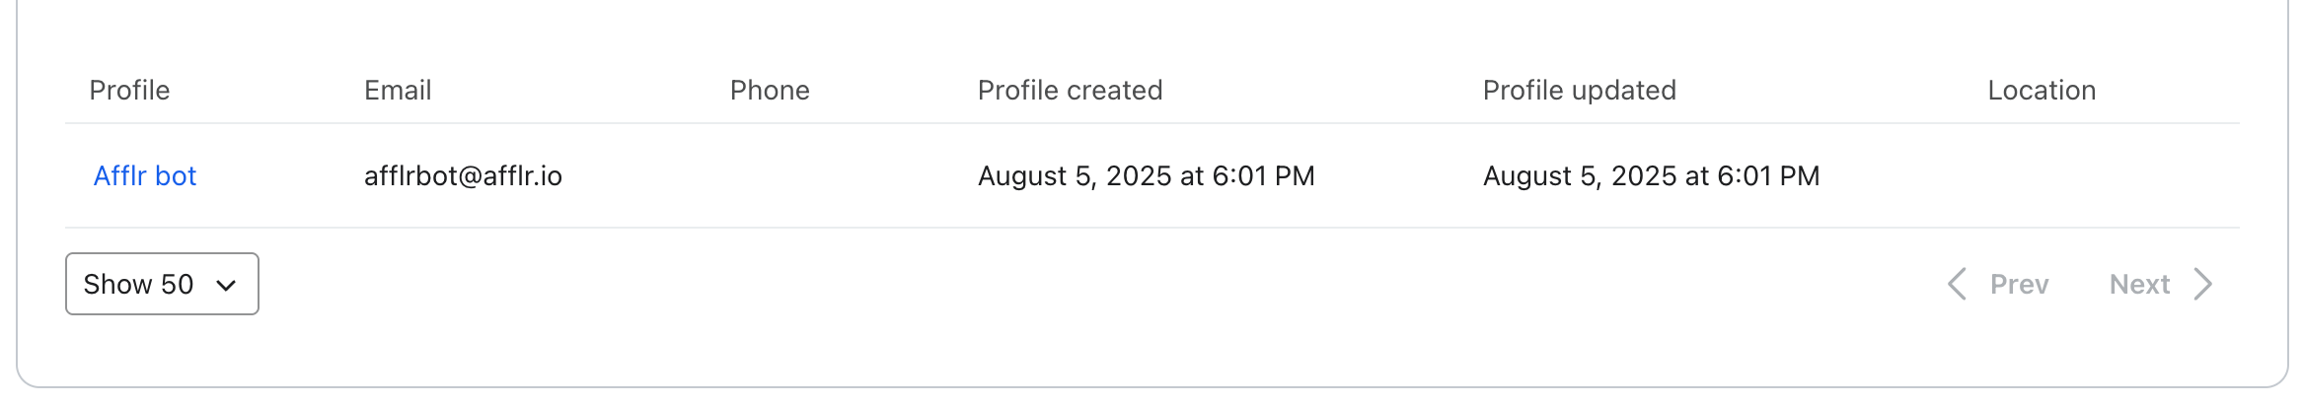Click the Email column header
The width and height of the screenshot is (2303, 404).
(398, 91)
